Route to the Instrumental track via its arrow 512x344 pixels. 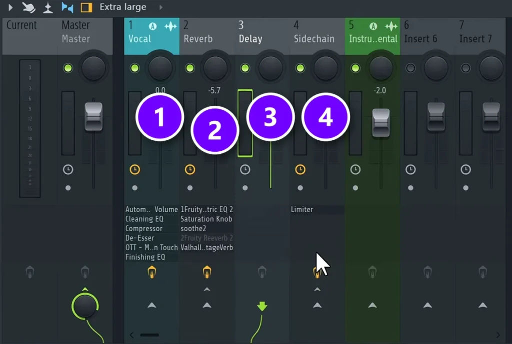coord(372,305)
